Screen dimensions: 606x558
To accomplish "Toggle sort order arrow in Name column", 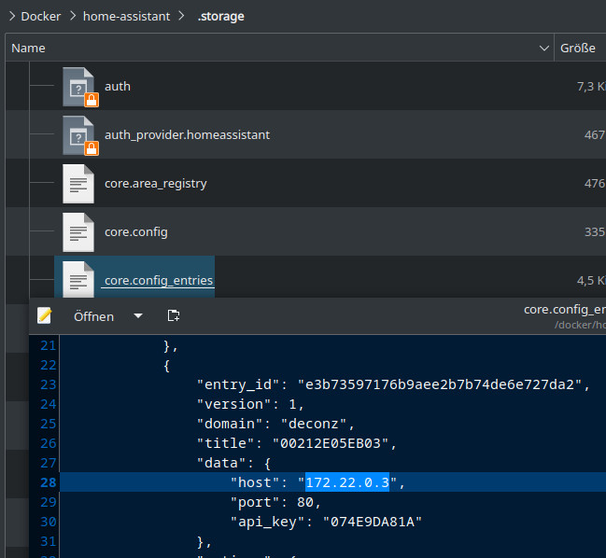I will coord(544,48).
